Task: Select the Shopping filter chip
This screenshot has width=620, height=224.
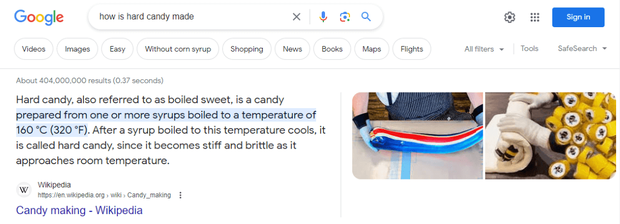Action: click(x=247, y=49)
